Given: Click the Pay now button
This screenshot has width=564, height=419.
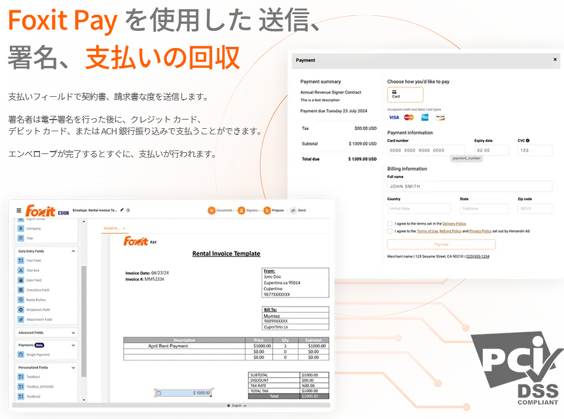Looking at the screenshot, I should click(441, 245).
